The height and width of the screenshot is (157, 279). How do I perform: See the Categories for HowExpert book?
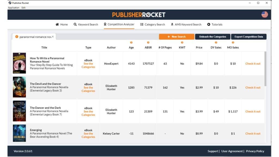pos(88,65)
